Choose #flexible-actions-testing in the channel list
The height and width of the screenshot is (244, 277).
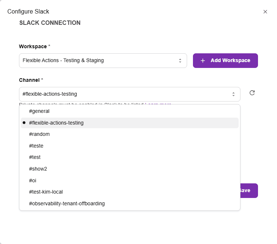129,123
